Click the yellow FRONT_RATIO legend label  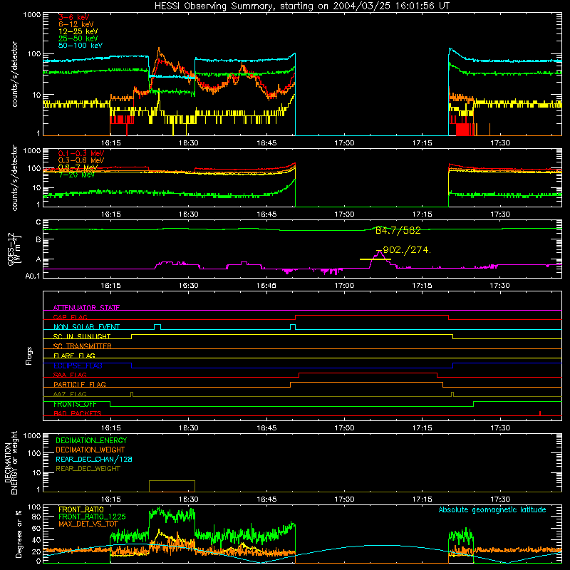[81, 509]
